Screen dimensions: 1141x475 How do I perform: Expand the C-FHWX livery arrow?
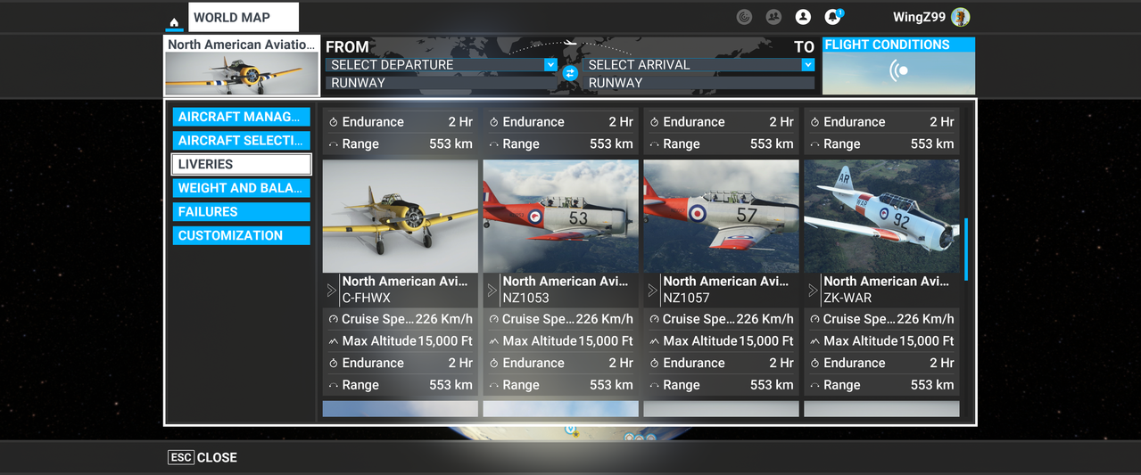pos(331,291)
